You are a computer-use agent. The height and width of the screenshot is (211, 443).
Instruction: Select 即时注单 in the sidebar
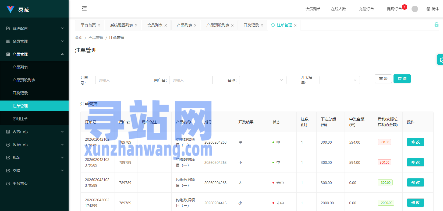(20, 119)
